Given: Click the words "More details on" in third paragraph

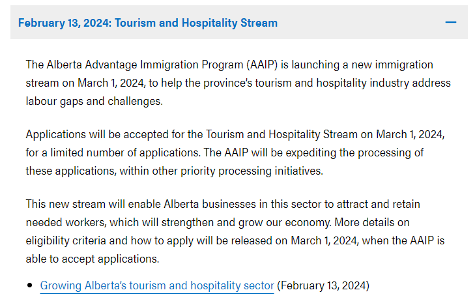Looking at the screenshot, I should 373,222.
